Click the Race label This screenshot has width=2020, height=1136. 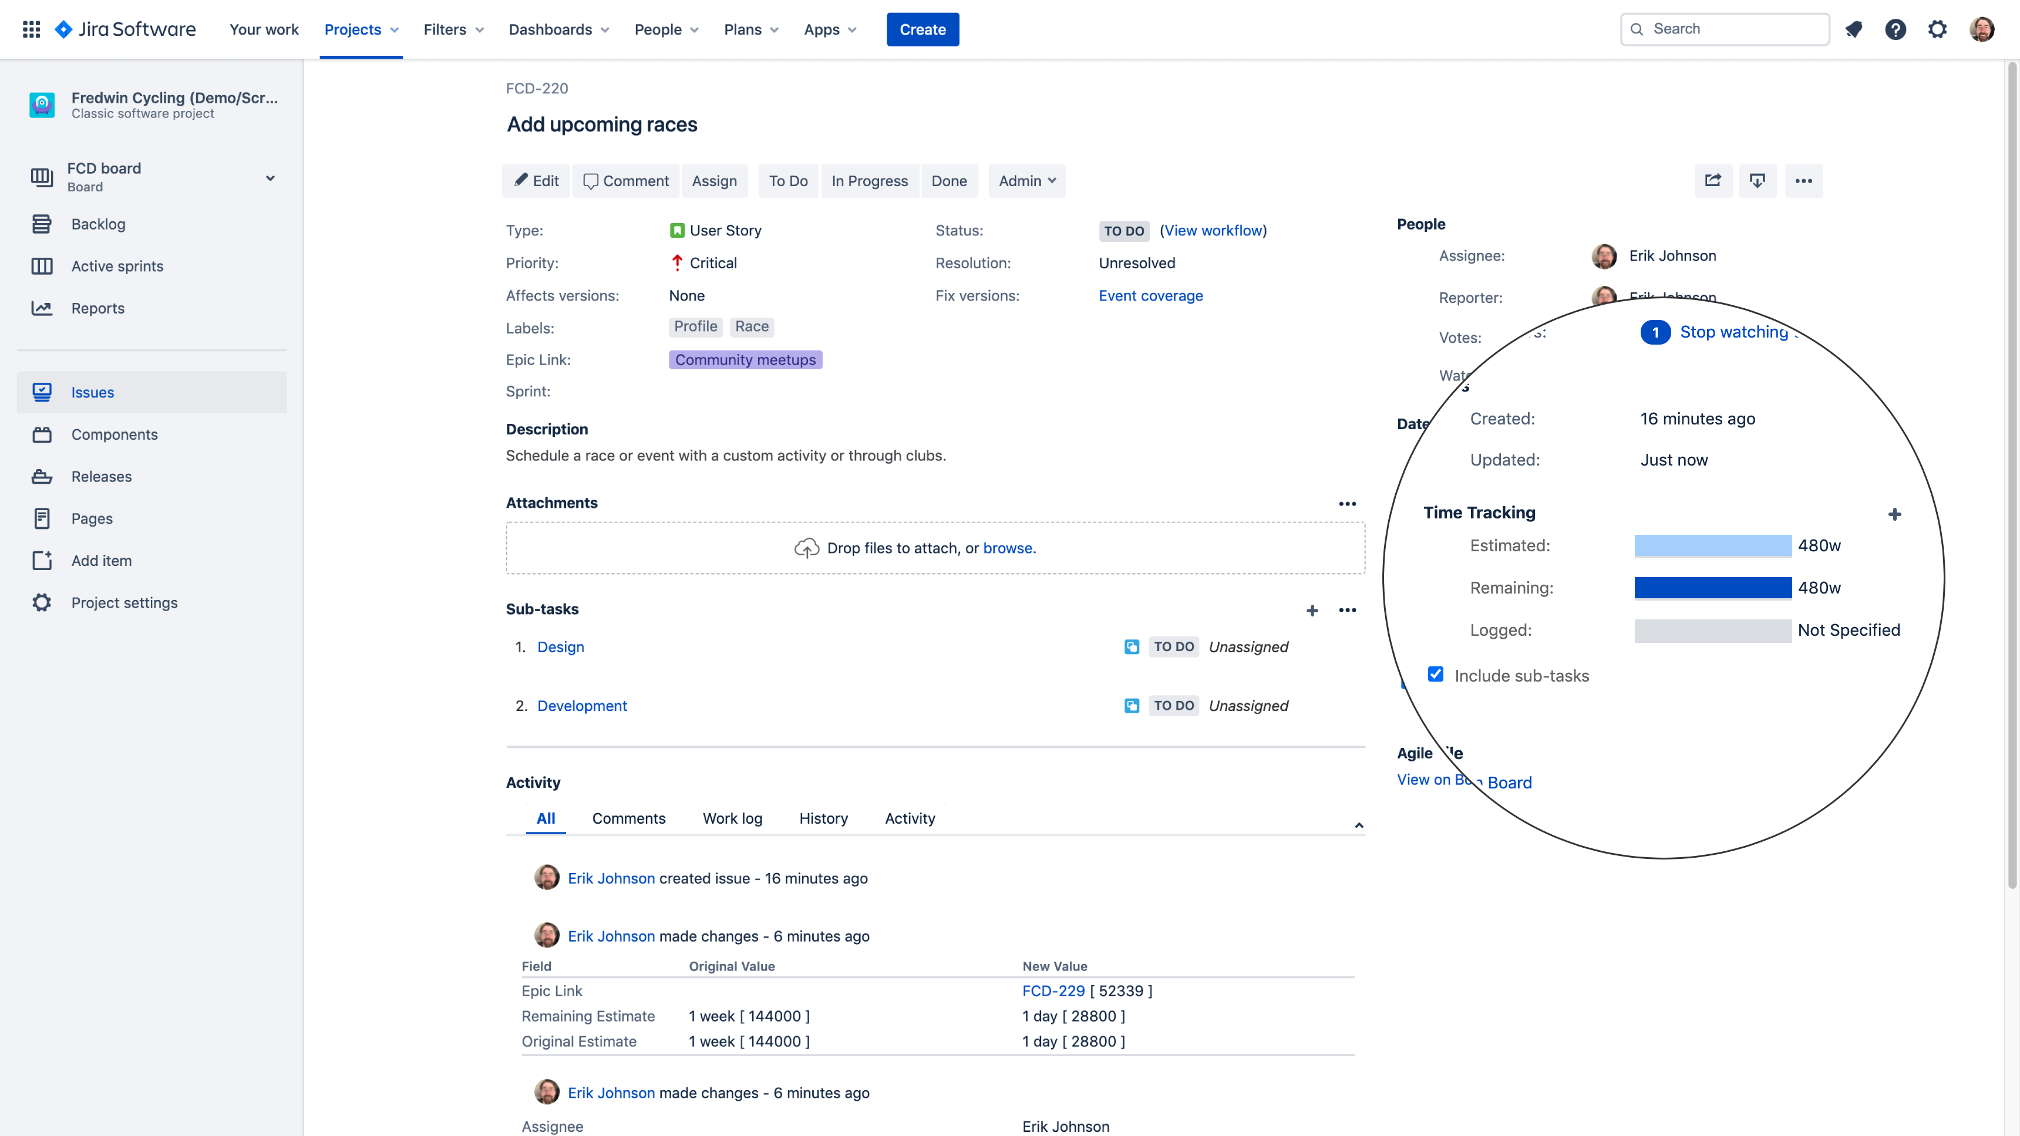pos(751,326)
